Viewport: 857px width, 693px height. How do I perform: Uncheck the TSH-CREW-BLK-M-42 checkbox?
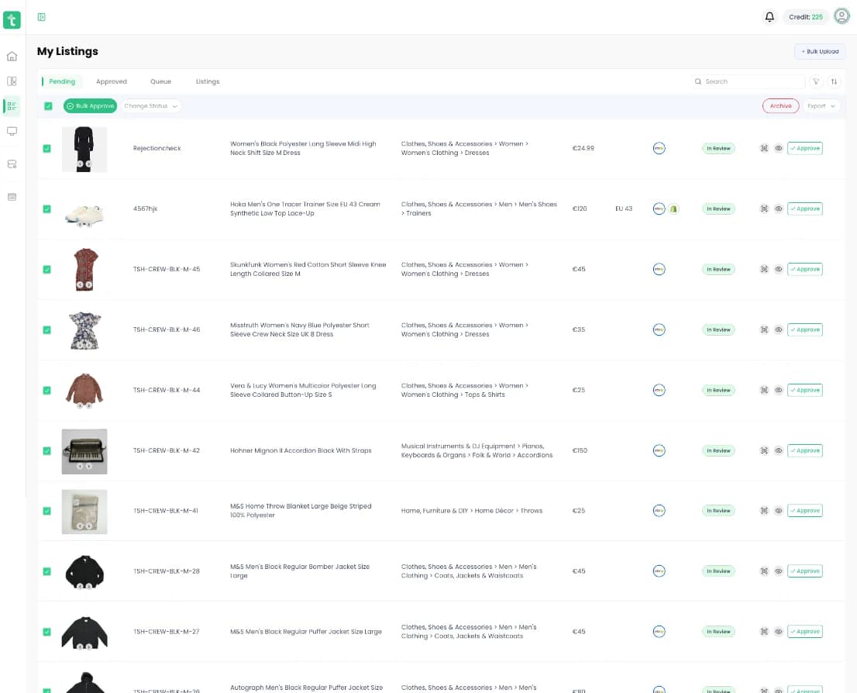coord(47,450)
